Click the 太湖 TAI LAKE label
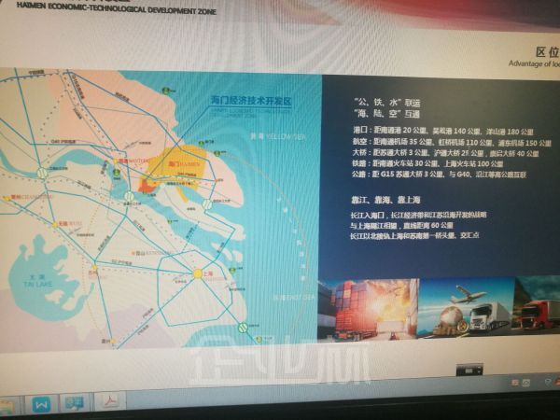 pyautogui.click(x=37, y=280)
